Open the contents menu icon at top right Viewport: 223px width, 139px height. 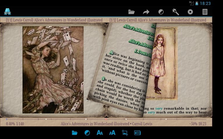click(205, 12)
